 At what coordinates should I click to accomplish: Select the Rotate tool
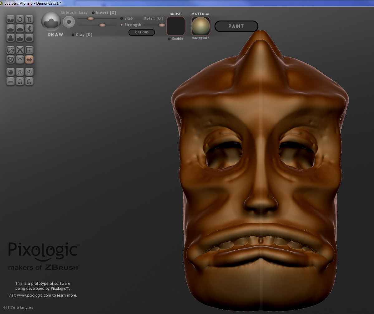click(x=20, y=19)
